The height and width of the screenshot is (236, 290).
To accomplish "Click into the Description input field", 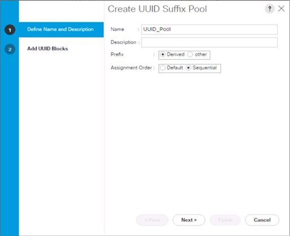I will point(209,42).
